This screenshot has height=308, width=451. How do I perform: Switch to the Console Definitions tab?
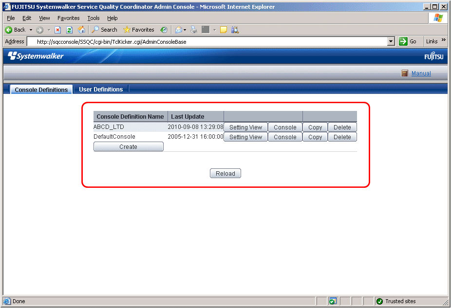point(41,90)
